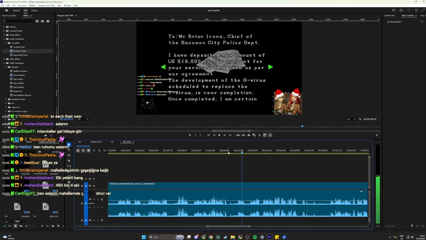Step back one frame
The image size is (426, 240).
(x=214, y=135)
